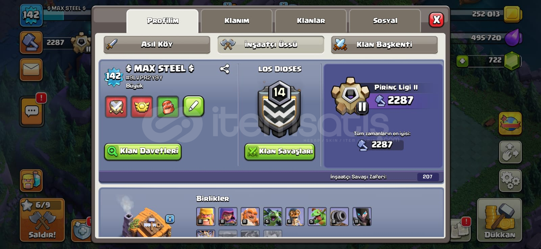Tap the share profile icon
This screenshot has width=541, height=249.
point(225,69)
